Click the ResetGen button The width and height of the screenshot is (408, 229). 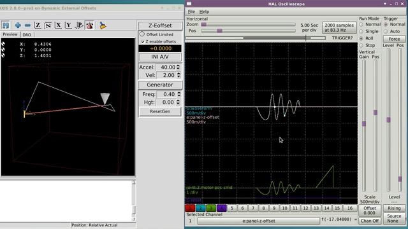pyautogui.click(x=160, y=111)
